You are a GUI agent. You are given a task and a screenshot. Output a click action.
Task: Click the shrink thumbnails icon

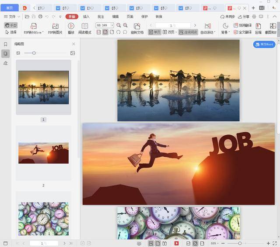[x=18, y=53]
